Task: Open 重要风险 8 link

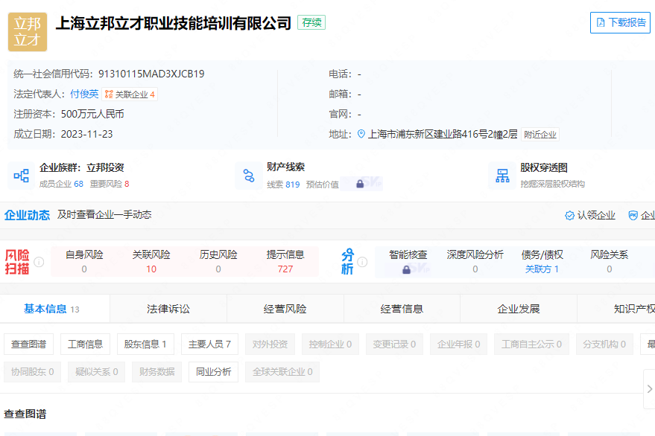Action: [x=110, y=184]
